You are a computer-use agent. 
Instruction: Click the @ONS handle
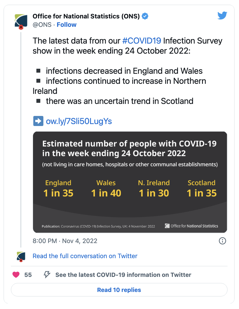pos(42,25)
